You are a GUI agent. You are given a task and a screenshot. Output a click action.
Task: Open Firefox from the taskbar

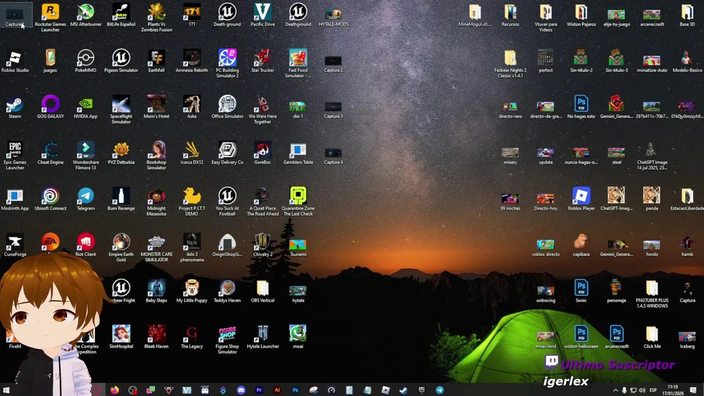pyautogui.click(x=114, y=390)
